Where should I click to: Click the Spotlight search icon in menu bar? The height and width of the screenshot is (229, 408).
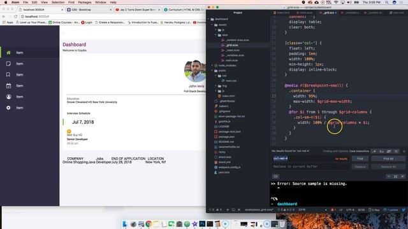(x=387, y=3)
